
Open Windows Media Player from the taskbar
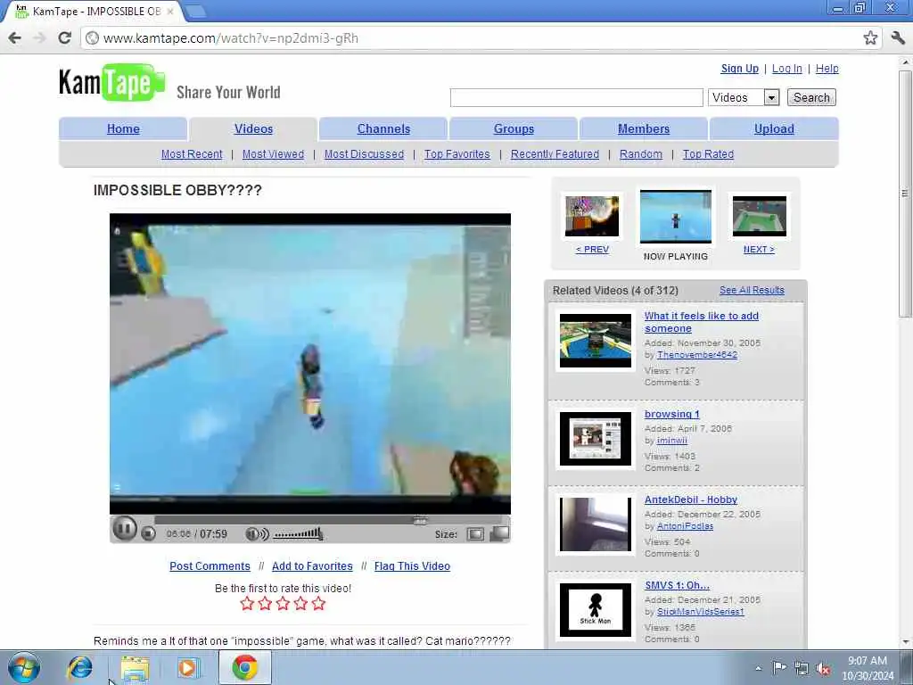[x=189, y=667]
